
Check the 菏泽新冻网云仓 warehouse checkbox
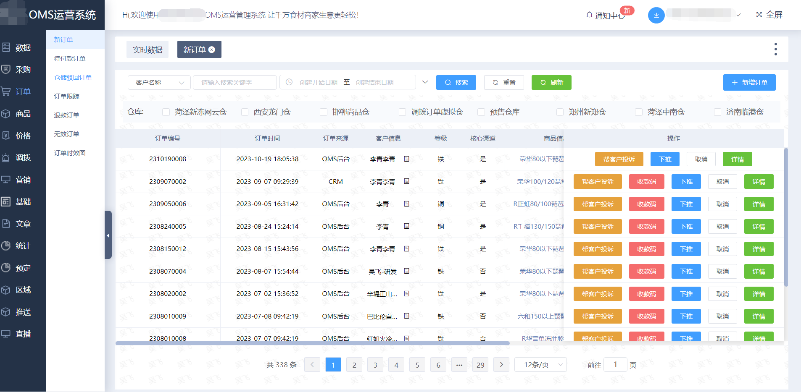[166, 112]
